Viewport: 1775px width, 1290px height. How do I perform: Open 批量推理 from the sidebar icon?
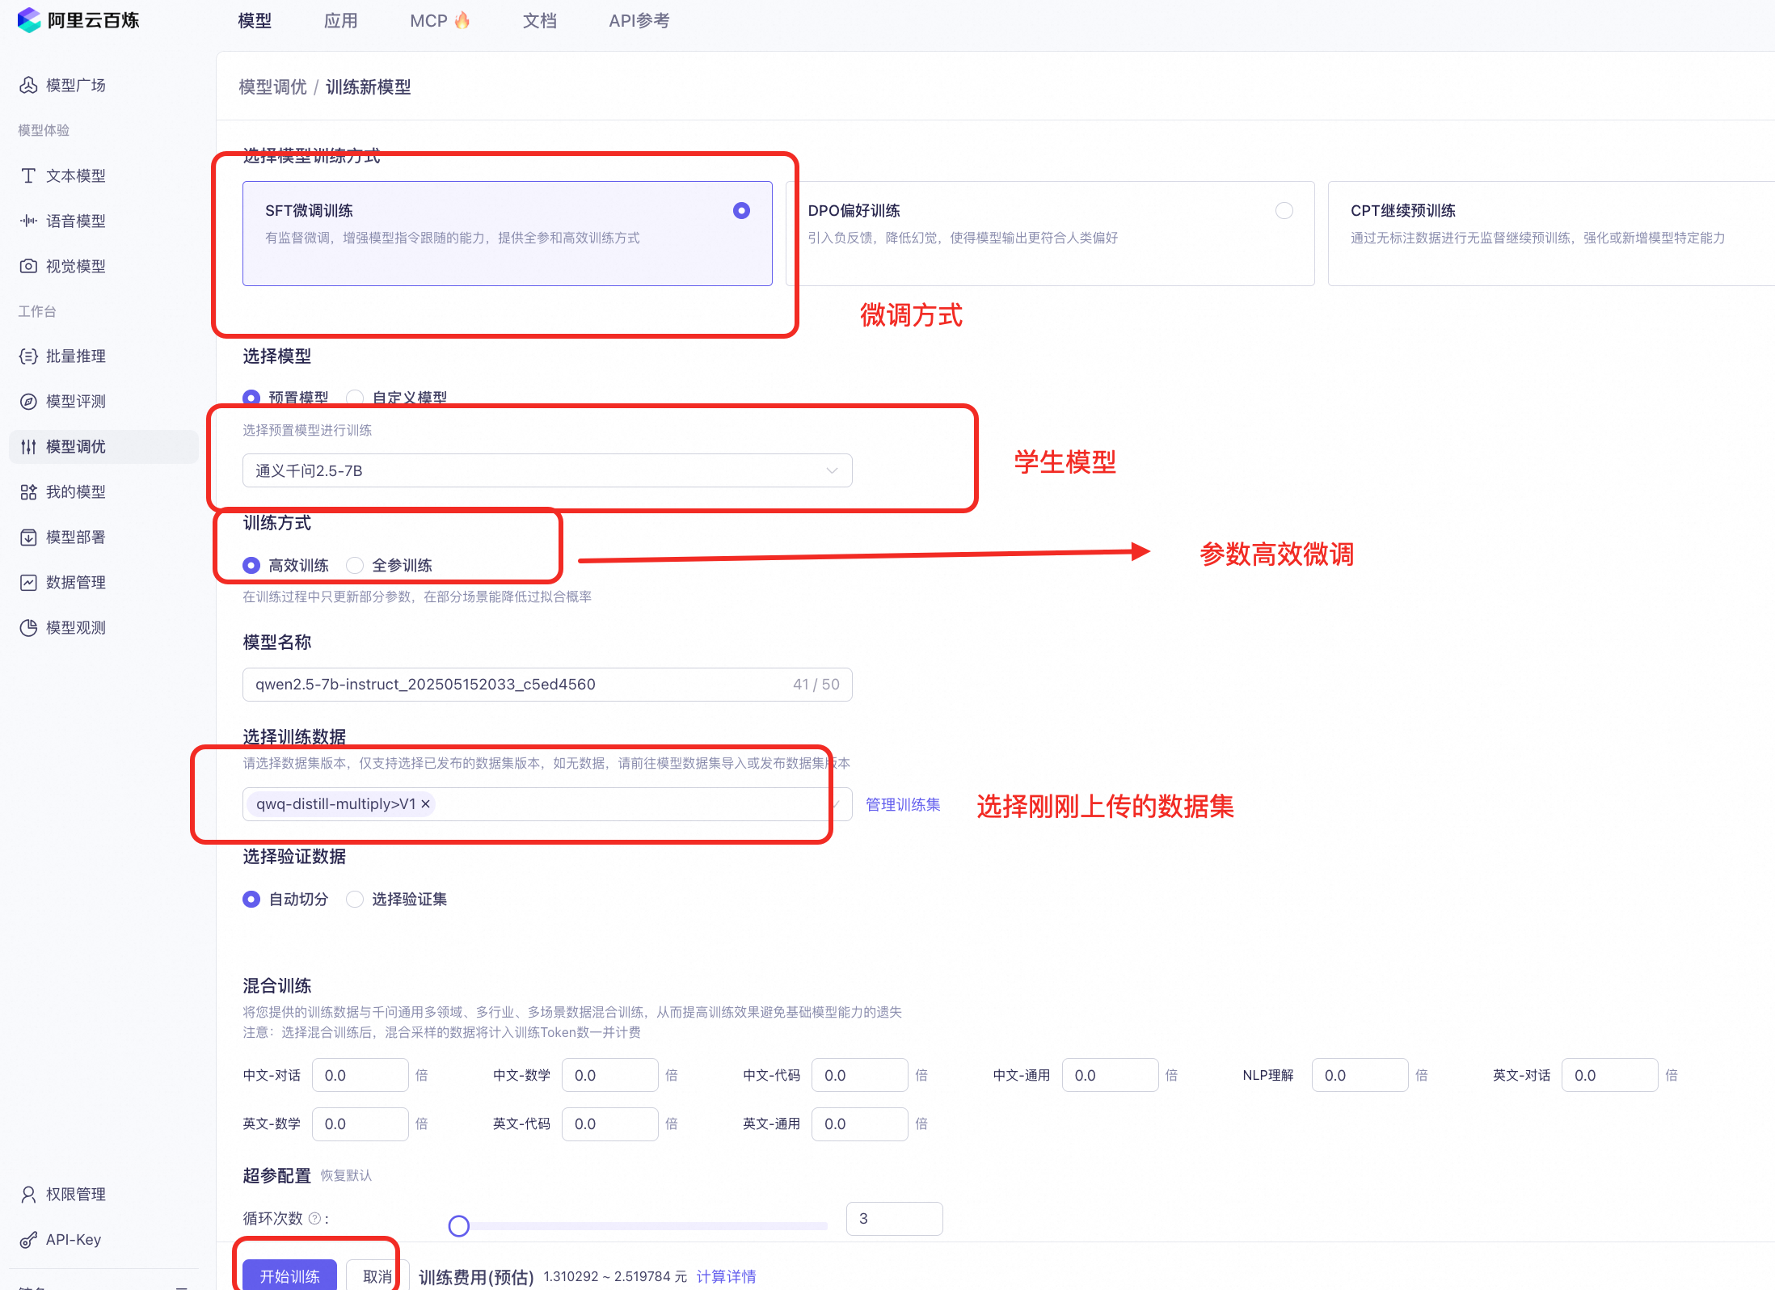tap(28, 356)
